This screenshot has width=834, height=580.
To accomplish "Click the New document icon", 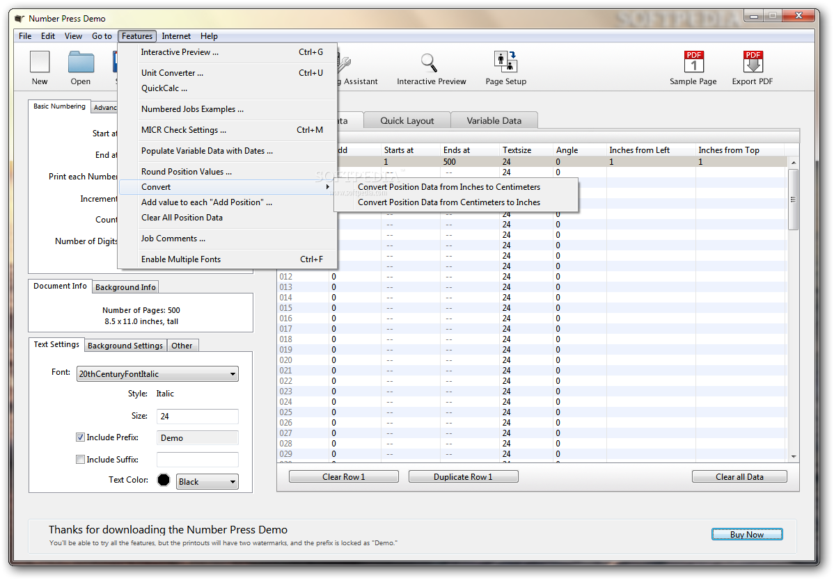I will click(40, 62).
